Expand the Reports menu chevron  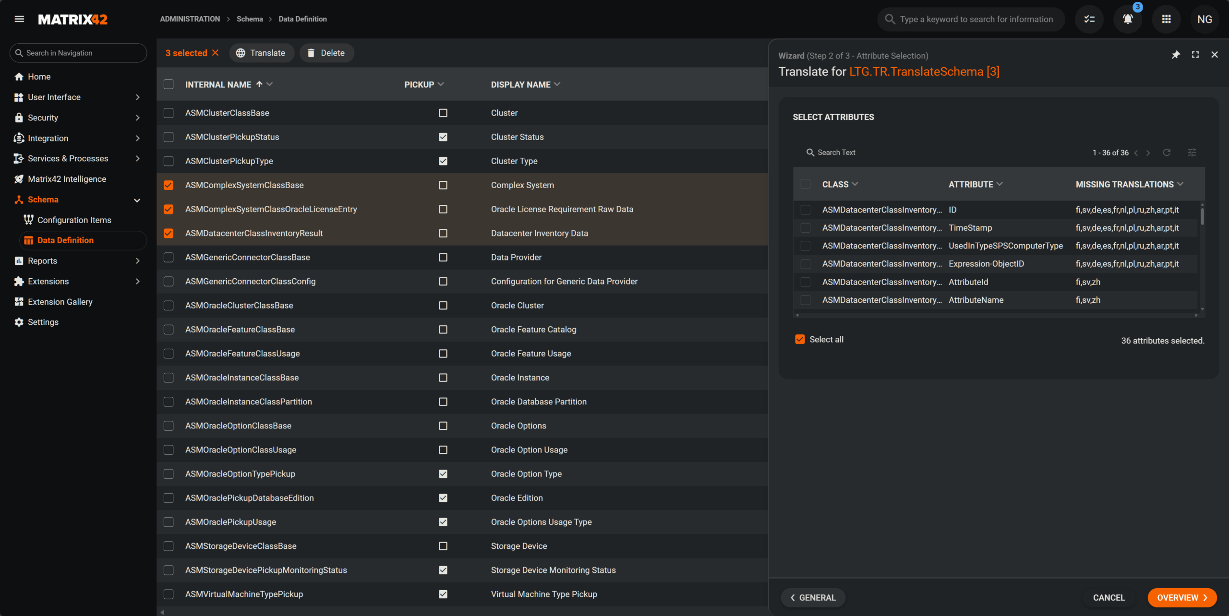tap(138, 261)
